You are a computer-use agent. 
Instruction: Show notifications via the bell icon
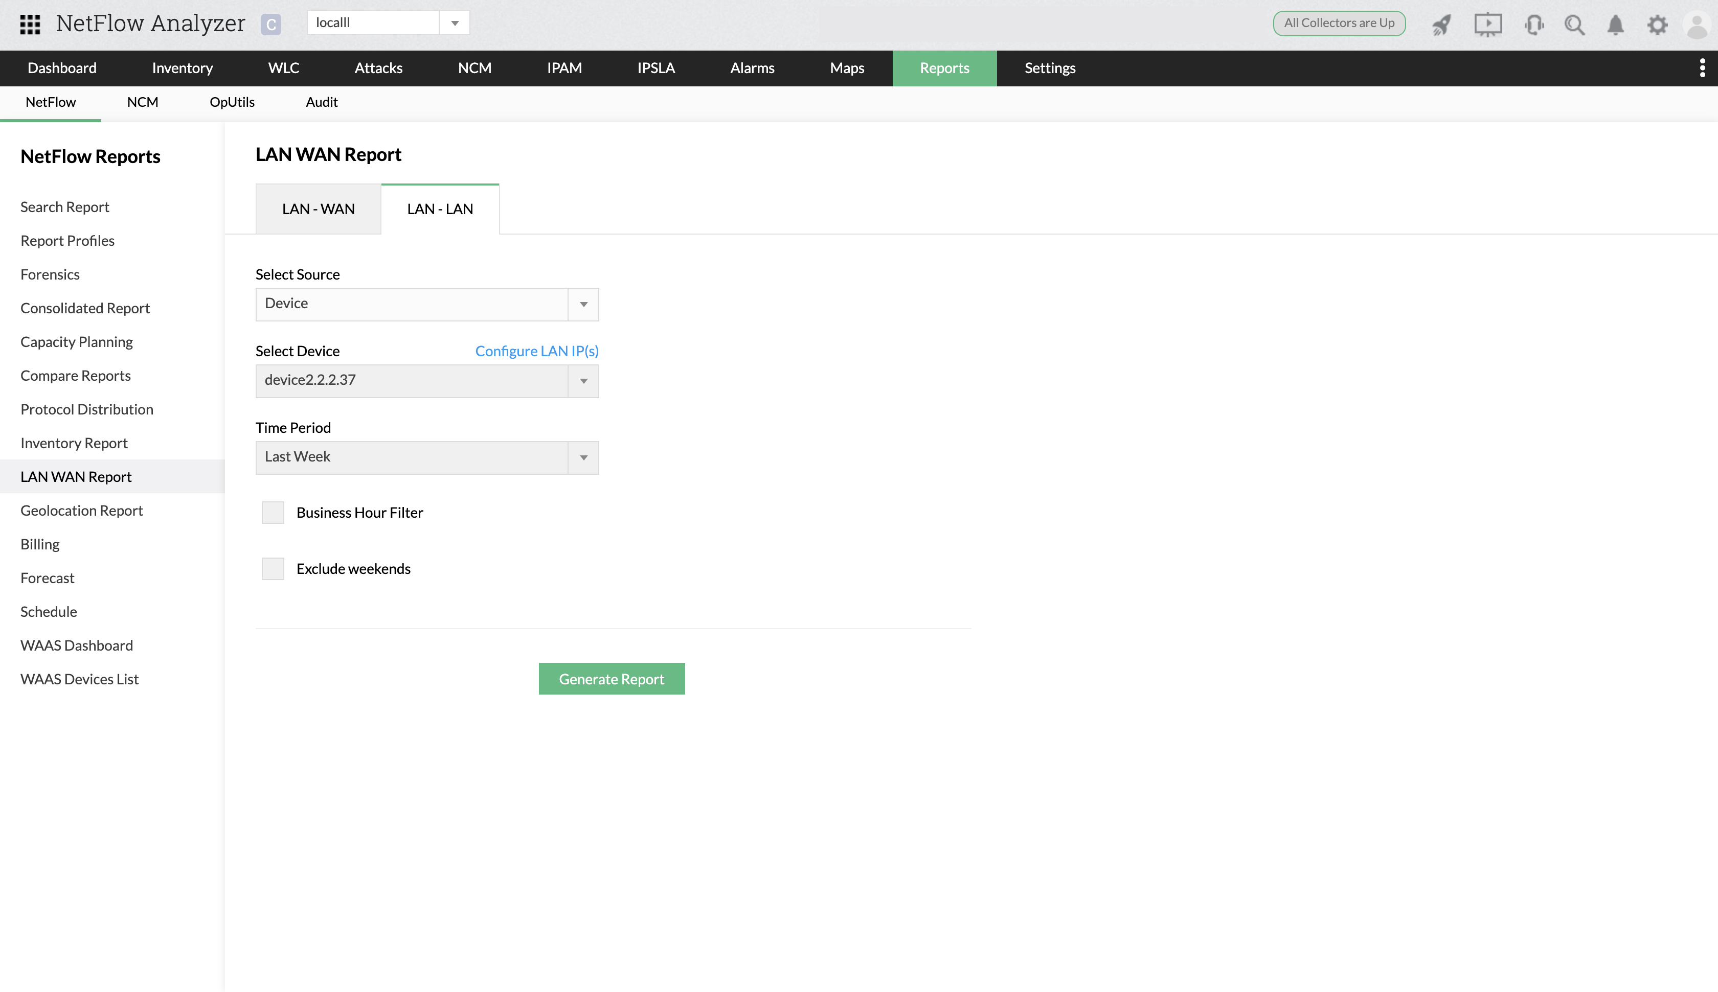1614,25
